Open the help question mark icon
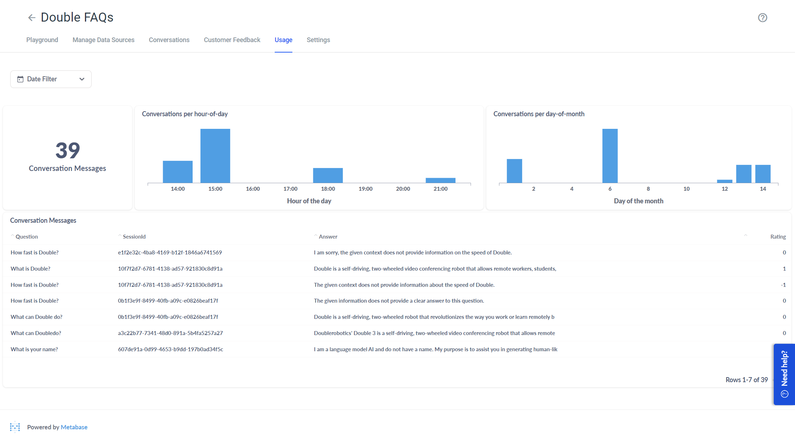This screenshot has height=434, width=795. point(762,18)
